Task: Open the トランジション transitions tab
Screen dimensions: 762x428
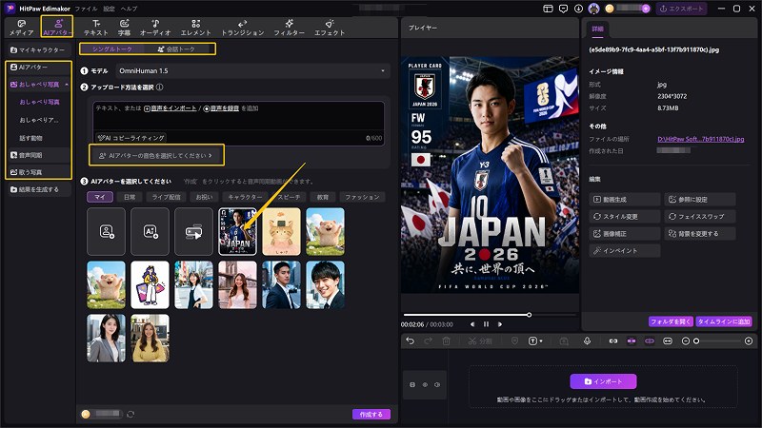Action: 243,28
